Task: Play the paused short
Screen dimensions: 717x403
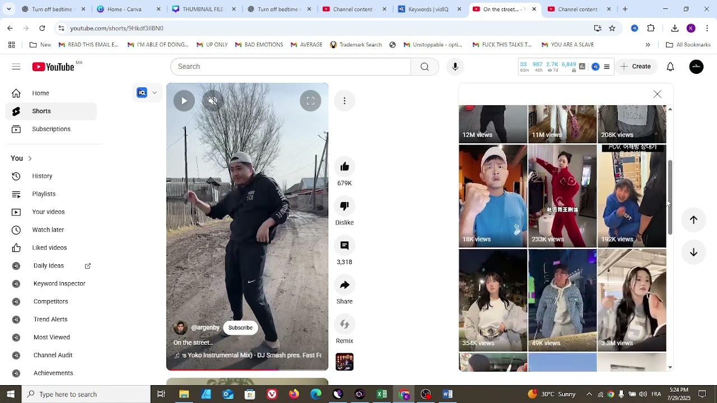Action: pyautogui.click(x=184, y=101)
